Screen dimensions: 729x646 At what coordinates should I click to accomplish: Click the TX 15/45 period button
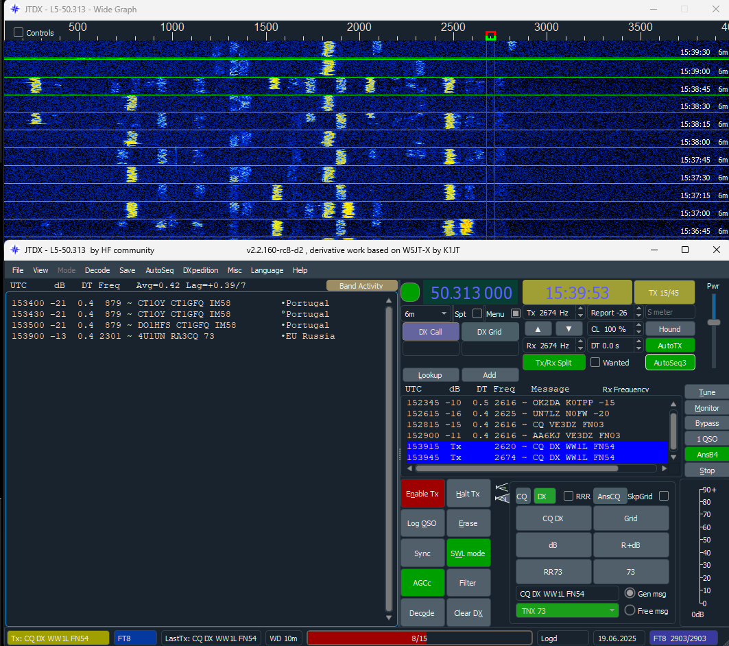click(x=663, y=293)
